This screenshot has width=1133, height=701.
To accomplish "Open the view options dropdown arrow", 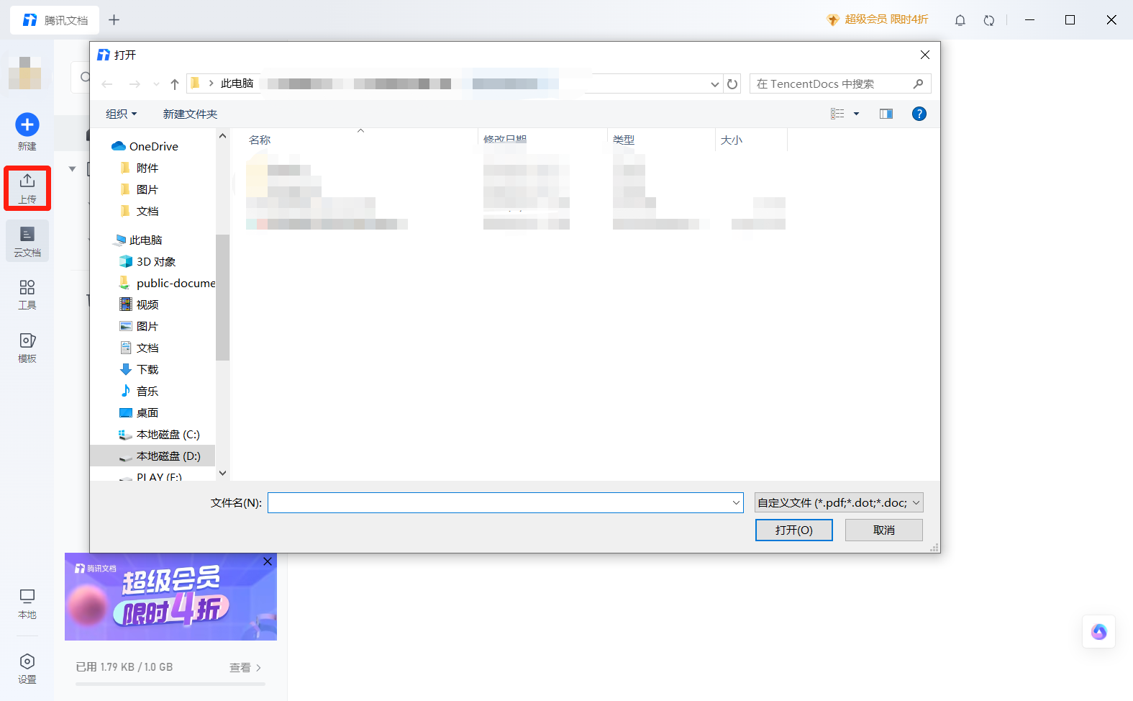I will coord(856,114).
